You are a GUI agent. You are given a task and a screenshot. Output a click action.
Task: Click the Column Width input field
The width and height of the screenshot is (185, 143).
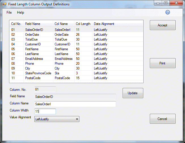[x=45, y=112]
